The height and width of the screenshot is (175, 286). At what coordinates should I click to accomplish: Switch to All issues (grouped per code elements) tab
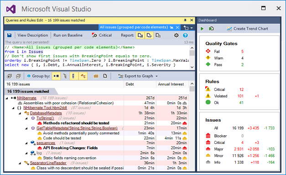134,27
